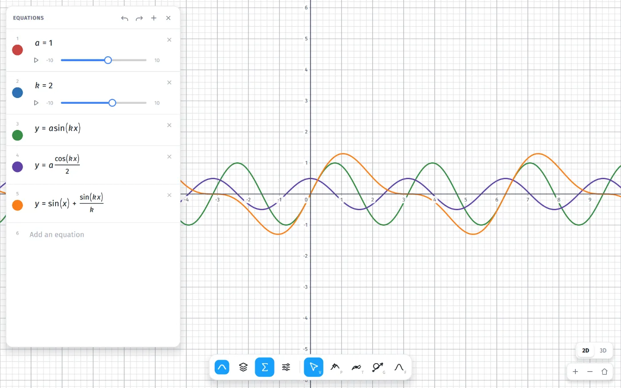This screenshot has width=621, height=388.
Task: Play the animation for slider a
Action: (x=36, y=60)
